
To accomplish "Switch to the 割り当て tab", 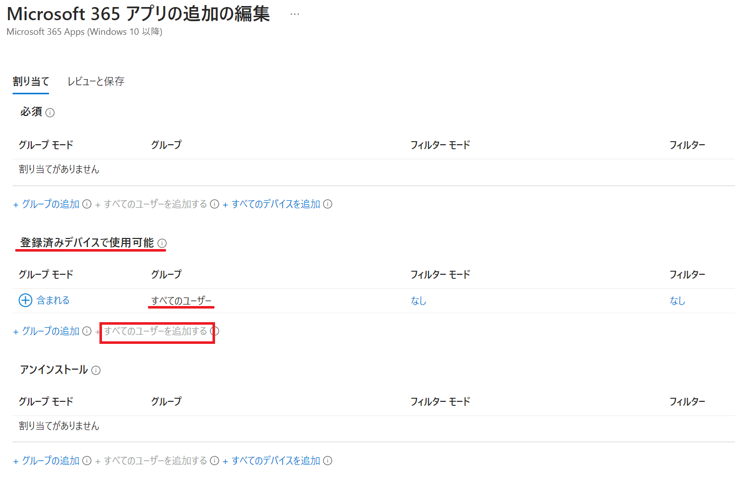I will click(31, 81).
